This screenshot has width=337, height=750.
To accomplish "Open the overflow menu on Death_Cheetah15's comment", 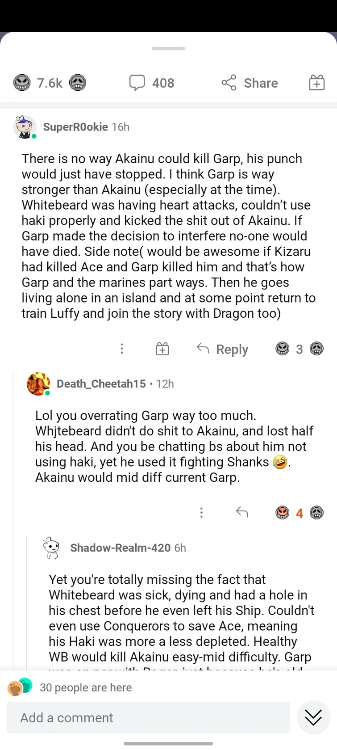I will coord(201,513).
